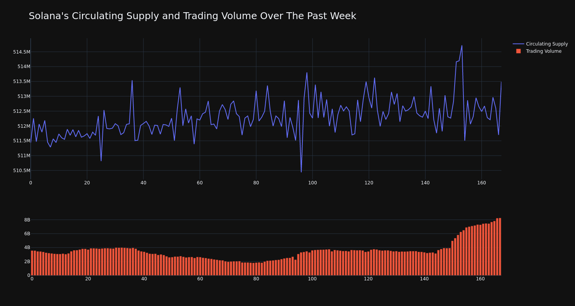Image resolution: width=575 pixels, height=306 pixels.
Task: Click the 140 tick on volume chart x-axis
Action: click(424, 279)
